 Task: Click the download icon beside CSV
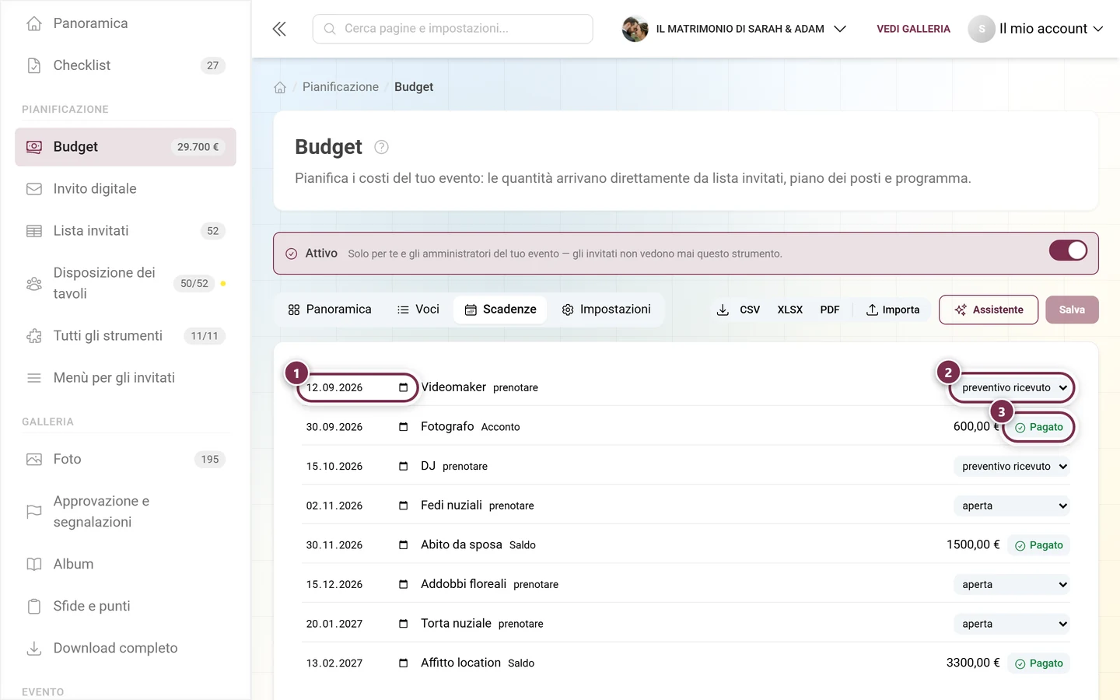point(723,310)
